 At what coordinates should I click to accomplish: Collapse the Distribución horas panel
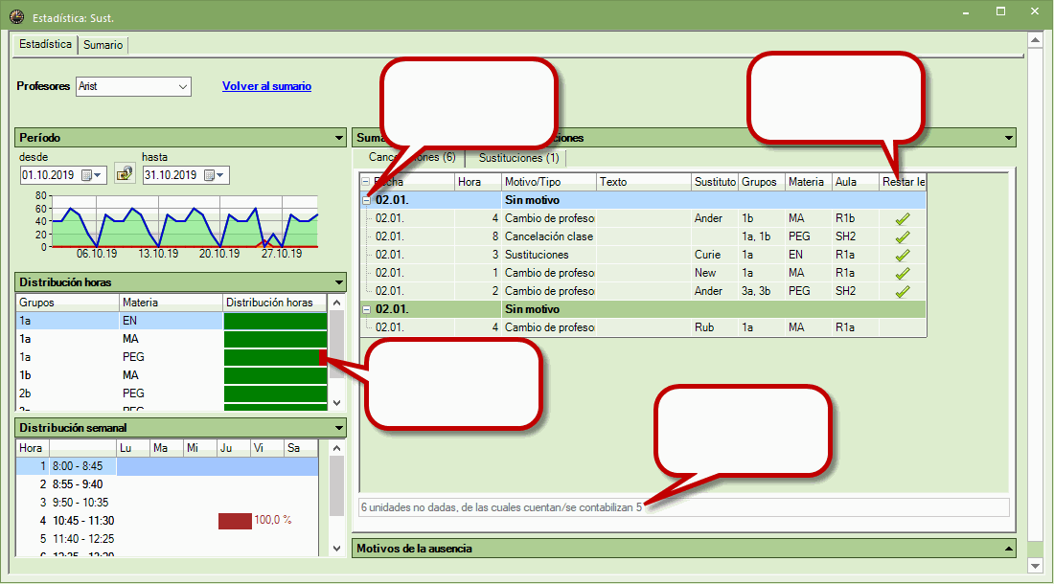(339, 281)
